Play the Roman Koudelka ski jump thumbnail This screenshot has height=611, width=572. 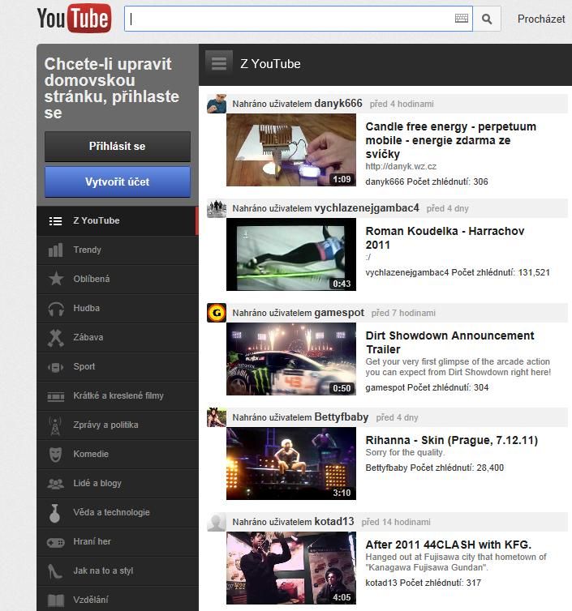[x=291, y=254]
